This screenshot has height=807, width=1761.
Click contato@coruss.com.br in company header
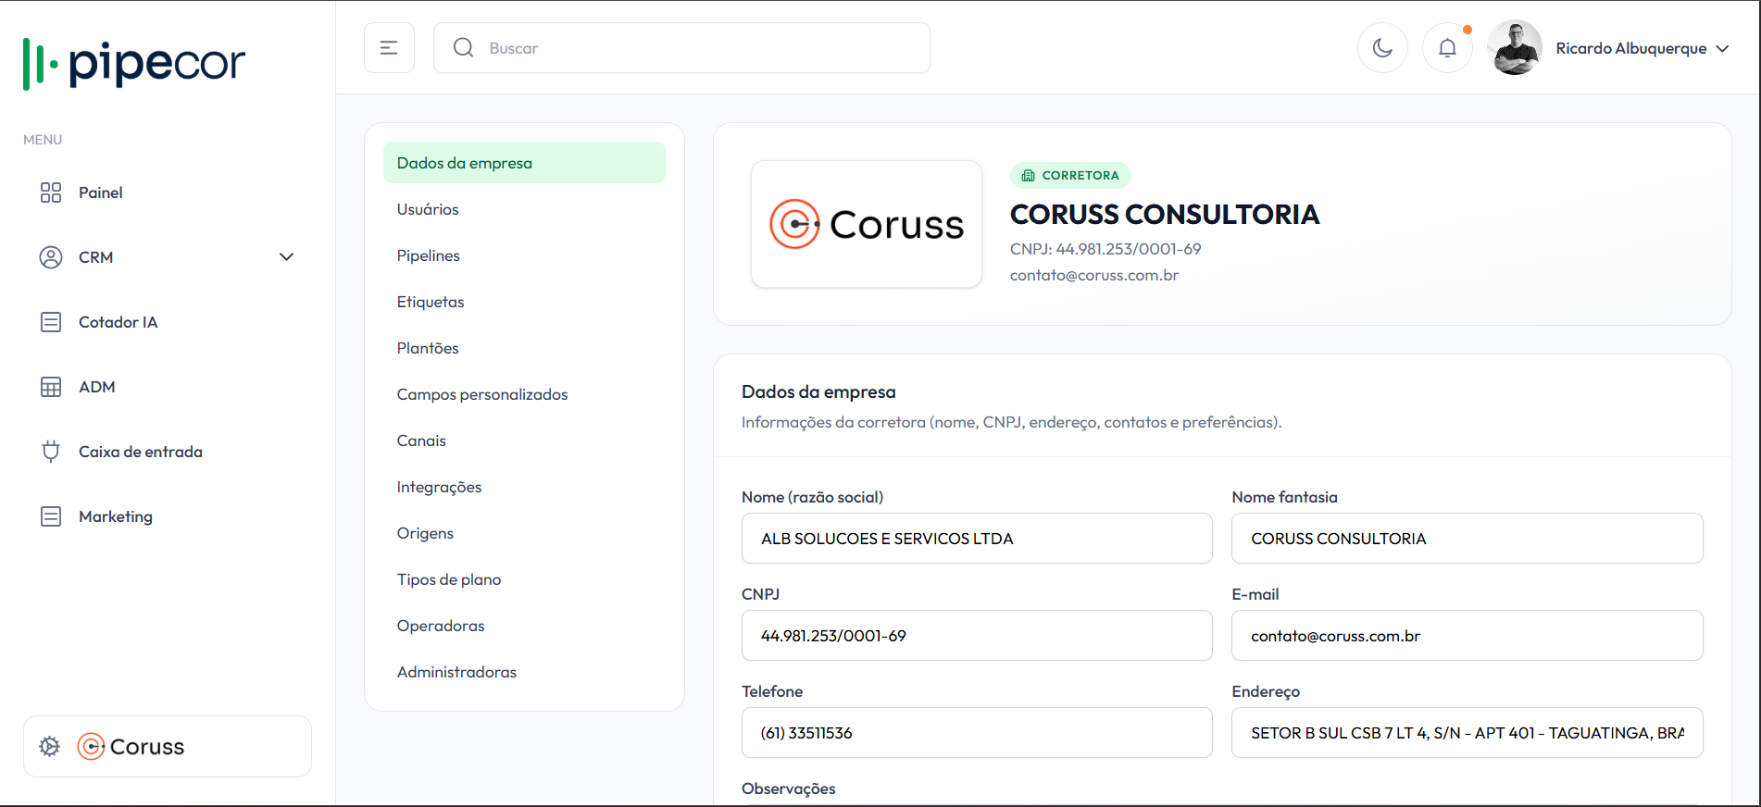1094,275
